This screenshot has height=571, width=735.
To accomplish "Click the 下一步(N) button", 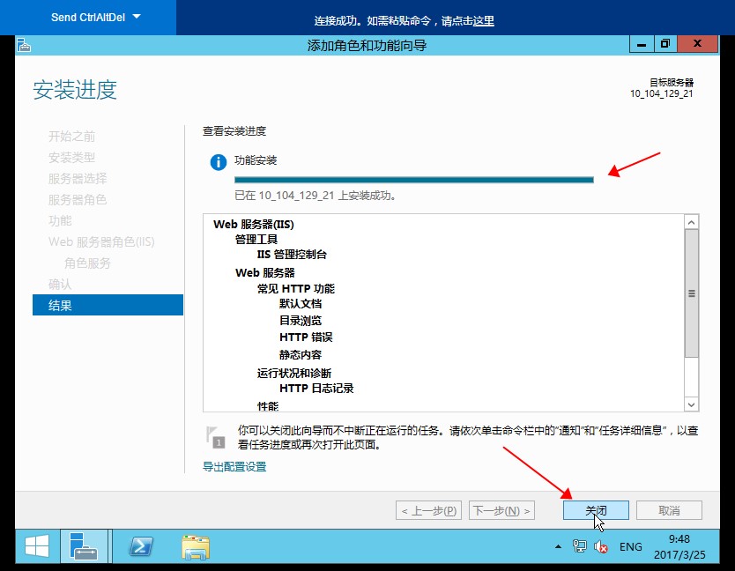I will [501, 510].
